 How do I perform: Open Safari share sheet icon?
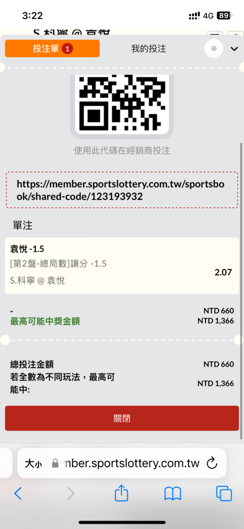point(121,494)
